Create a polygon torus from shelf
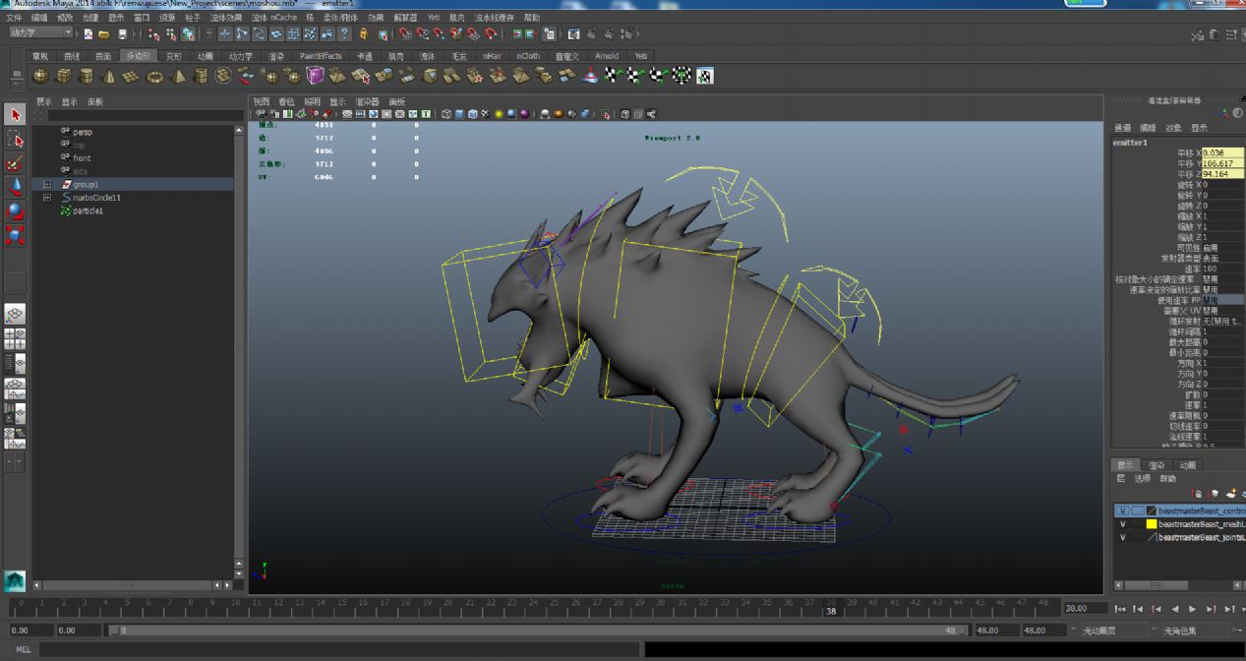Screen dimensions: 1246x661 pos(155,76)
